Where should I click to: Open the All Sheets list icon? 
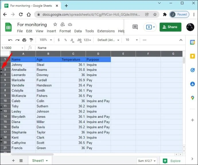[x=21, y=161]
